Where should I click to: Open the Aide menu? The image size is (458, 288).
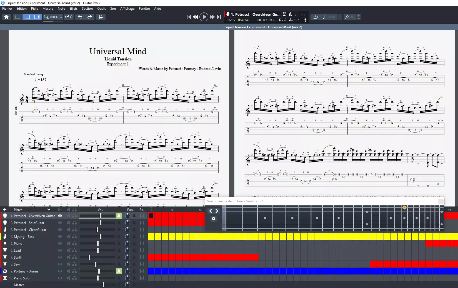(x=157, y=9)
